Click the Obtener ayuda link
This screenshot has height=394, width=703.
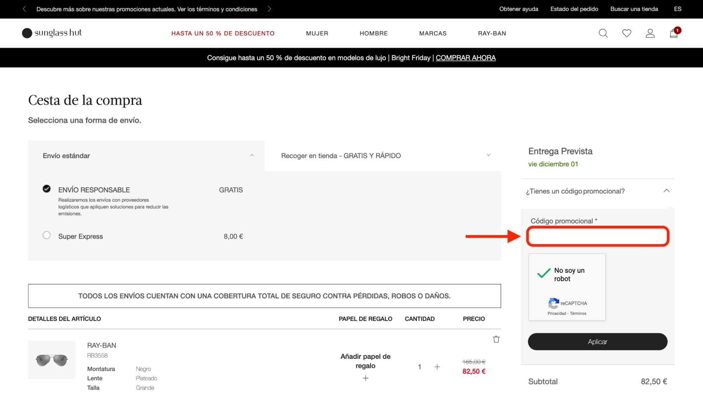pyautogui.click(x=519, y=9)
